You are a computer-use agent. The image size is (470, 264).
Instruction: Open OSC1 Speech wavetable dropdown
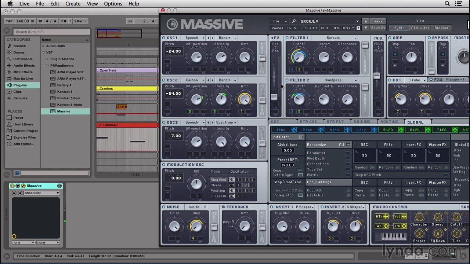[x=194, y=38]
